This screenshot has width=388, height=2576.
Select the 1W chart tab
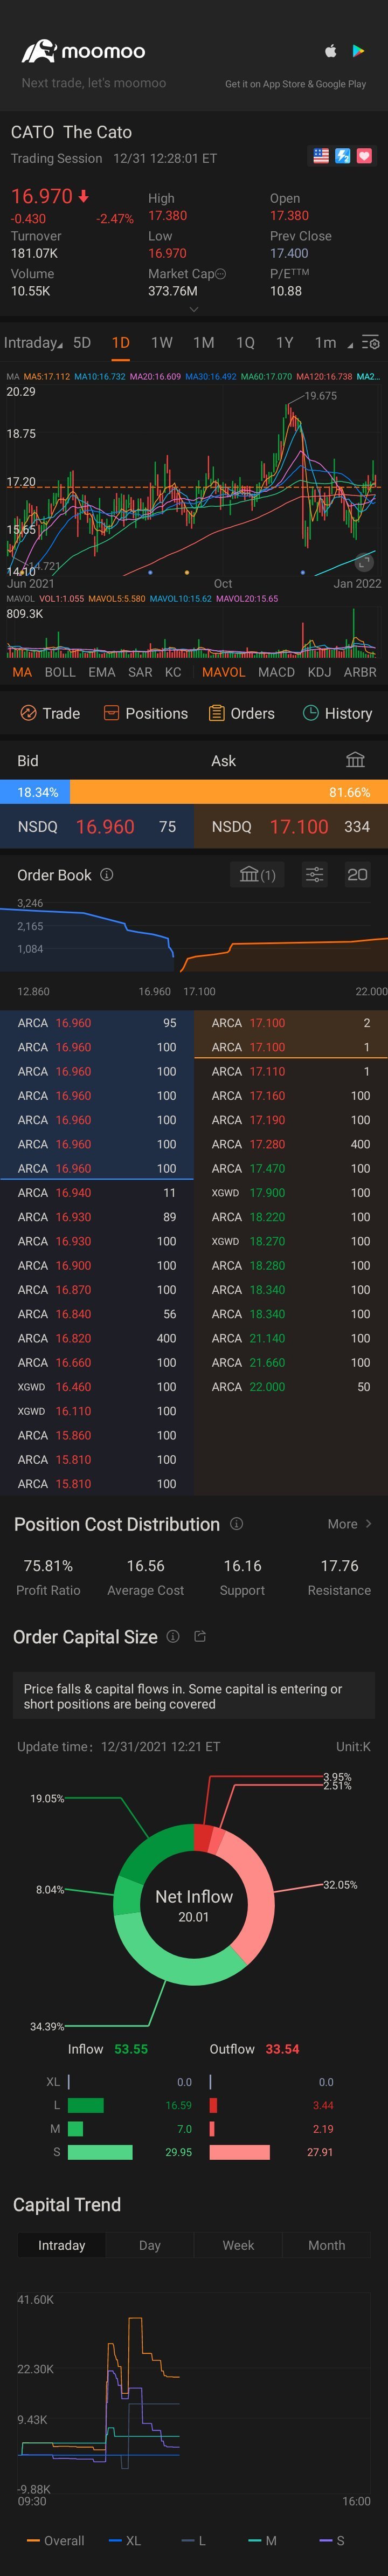[162, 342]
